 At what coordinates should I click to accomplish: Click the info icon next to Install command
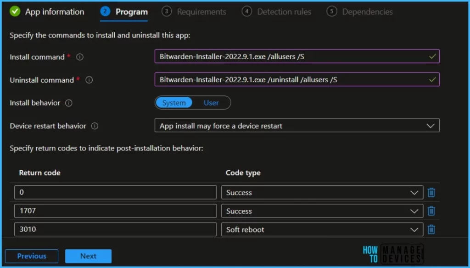pyautogui.click(x=80, y=57)
